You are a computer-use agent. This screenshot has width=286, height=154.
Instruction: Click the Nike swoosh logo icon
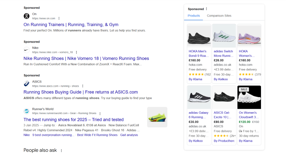coord(27,50)
